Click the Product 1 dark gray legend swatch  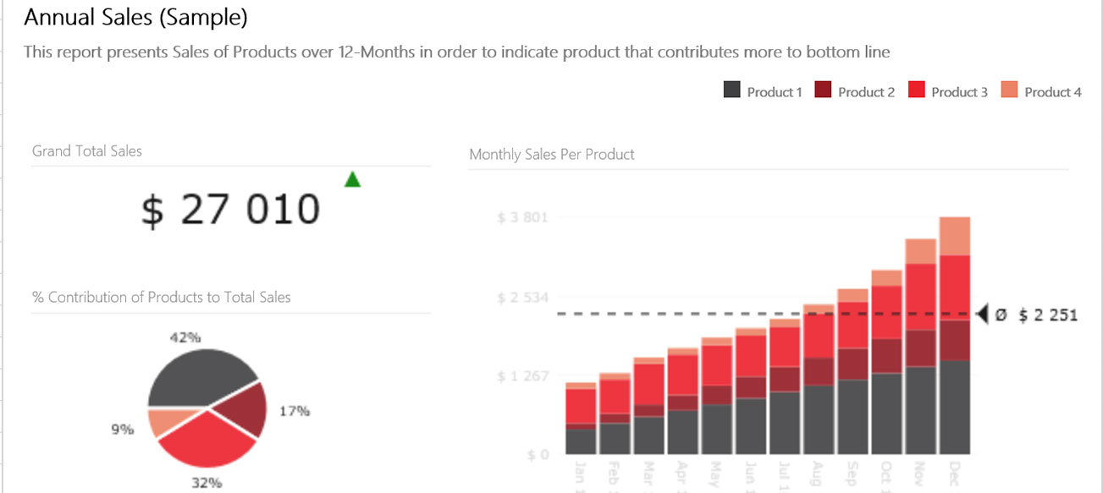coord(732,90)
